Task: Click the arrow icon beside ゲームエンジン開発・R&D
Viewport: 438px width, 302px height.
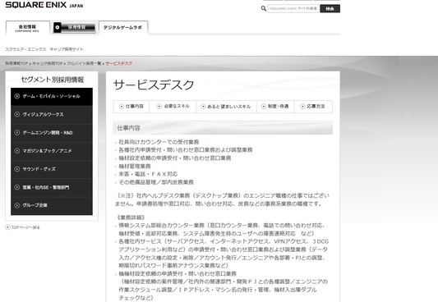Action: click(17, 132)
